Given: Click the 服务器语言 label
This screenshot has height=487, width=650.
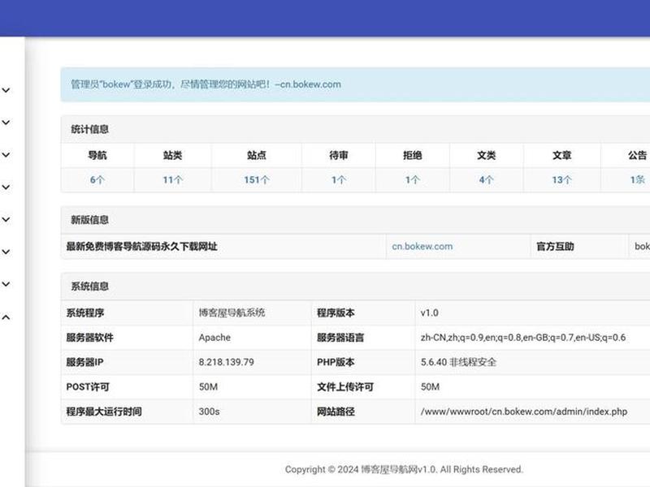Looking at the screenshot, I should point(340,338).
